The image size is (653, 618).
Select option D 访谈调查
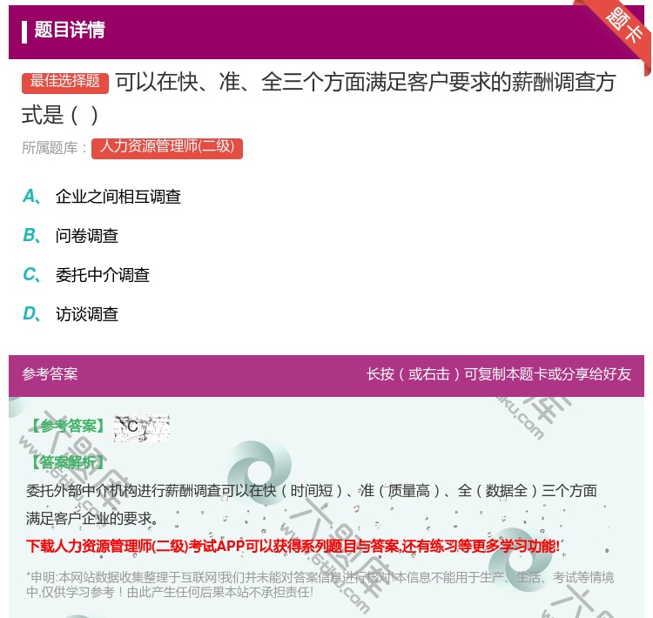coord(71,314)
